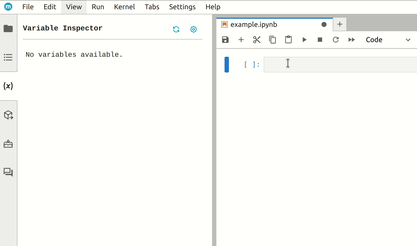Restart the kernel with the refresh icon
The image size is (417, 246).
(336, 40)
